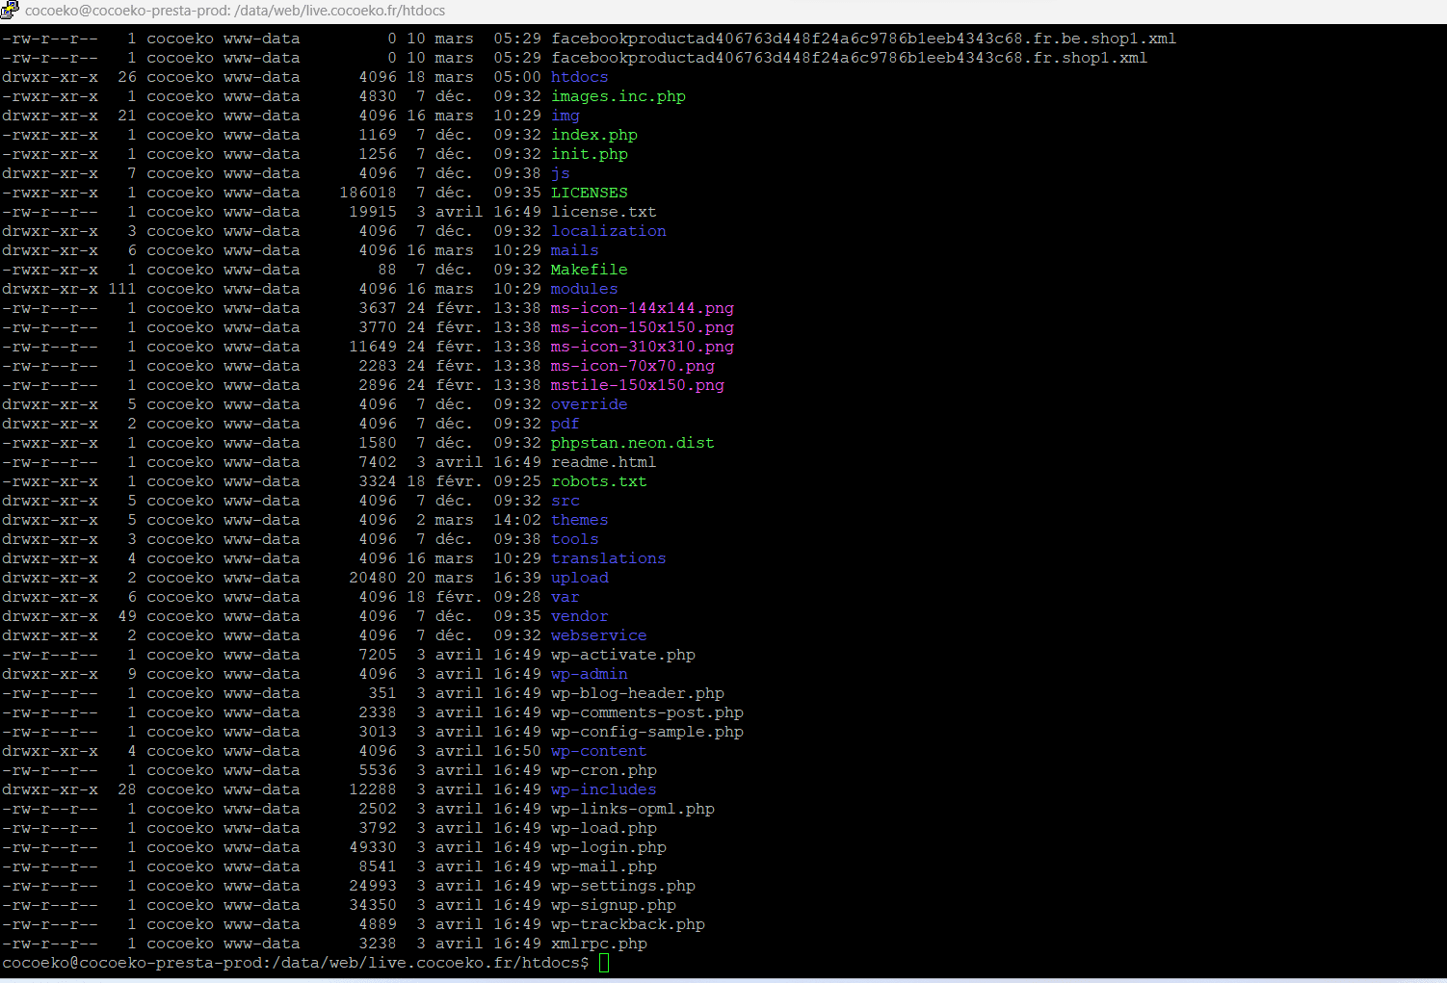1447x983 pixels.
Task: Click the xmlrpc.php filename
Action: [x=598, y=944]
